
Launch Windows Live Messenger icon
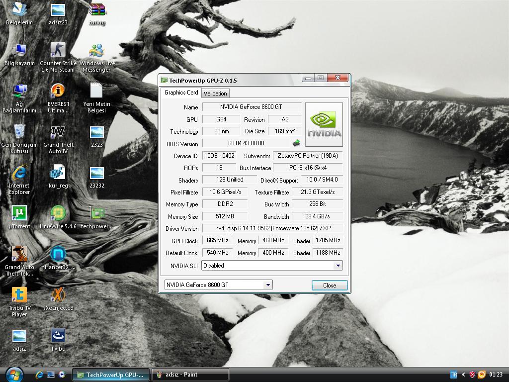pos(97,57)
